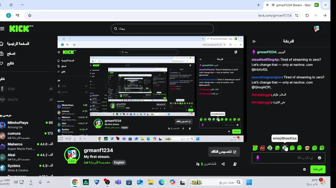Collapse the chat panel using its header icon
The image size is (336, 188).
[254, 41]
